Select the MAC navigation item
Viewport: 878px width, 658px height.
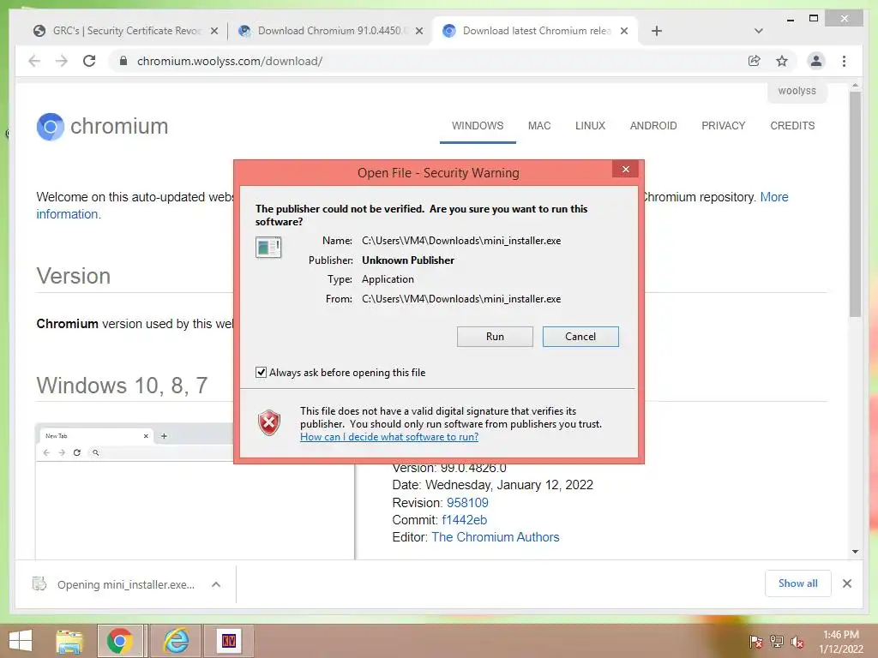[539, 126]
